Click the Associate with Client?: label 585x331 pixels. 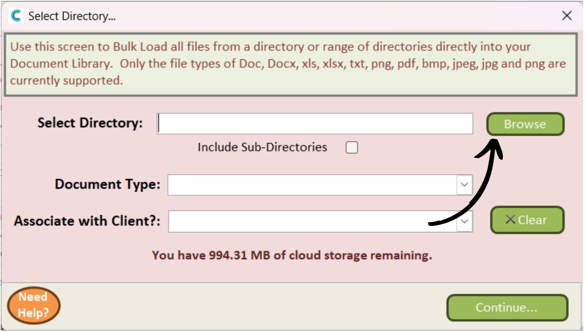(87, 221)
